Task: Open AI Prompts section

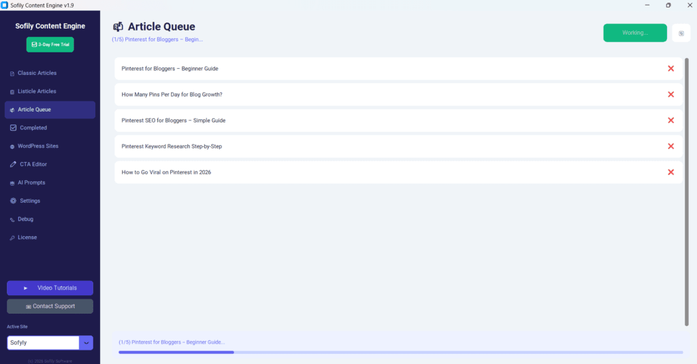Action: (50, 182)
